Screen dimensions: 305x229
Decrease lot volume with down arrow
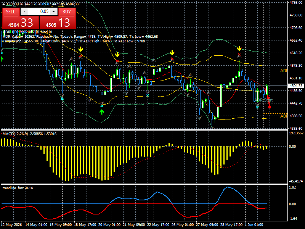(x=24, y=11)
